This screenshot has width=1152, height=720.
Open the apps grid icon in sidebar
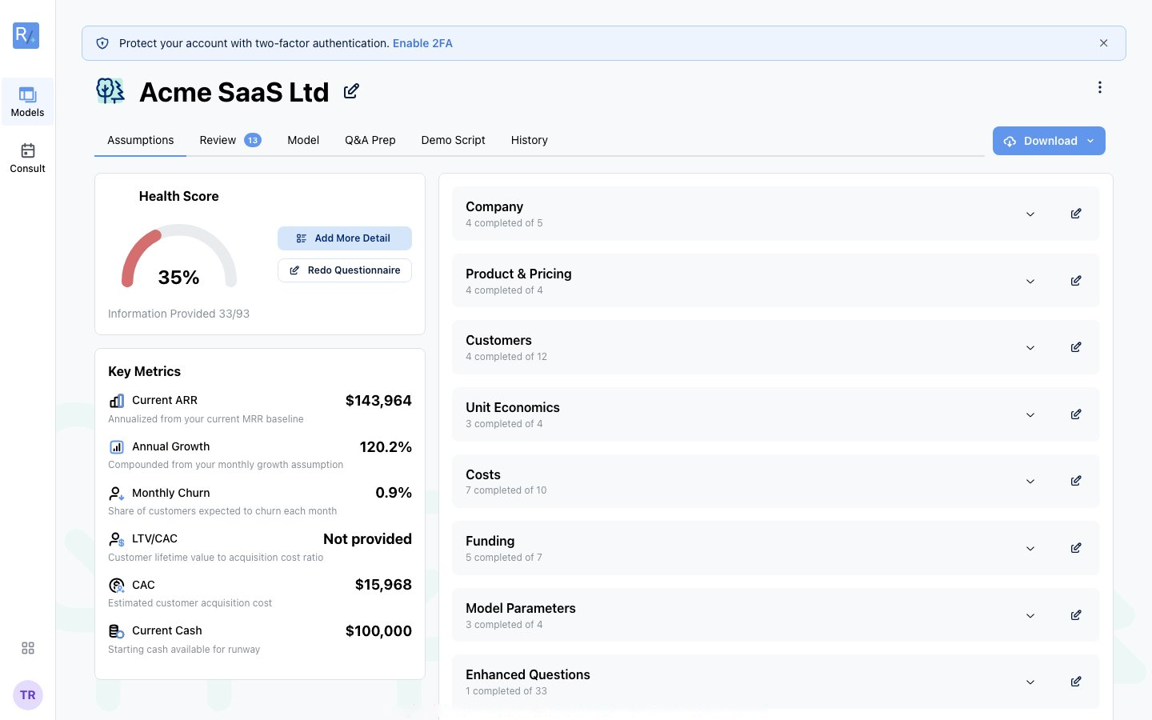pyautogui.click(x=28, y=648)
